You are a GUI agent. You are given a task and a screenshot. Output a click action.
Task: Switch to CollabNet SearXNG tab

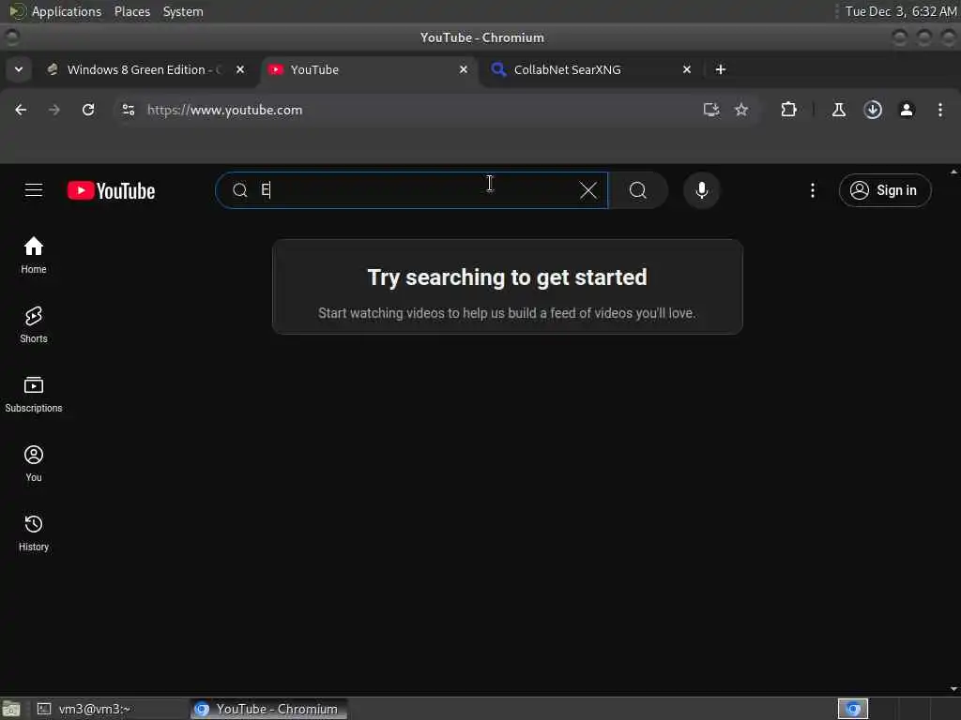tap(591, 69)
